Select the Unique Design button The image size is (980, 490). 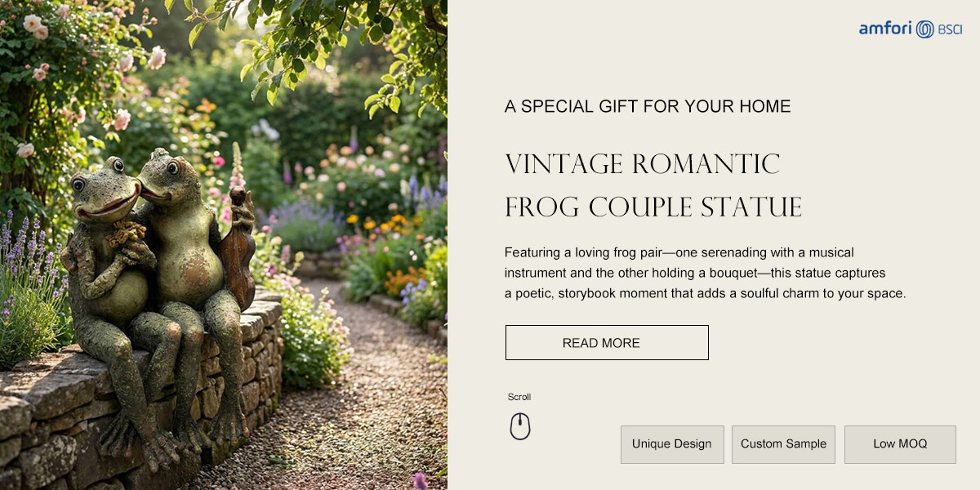[672, 444]
